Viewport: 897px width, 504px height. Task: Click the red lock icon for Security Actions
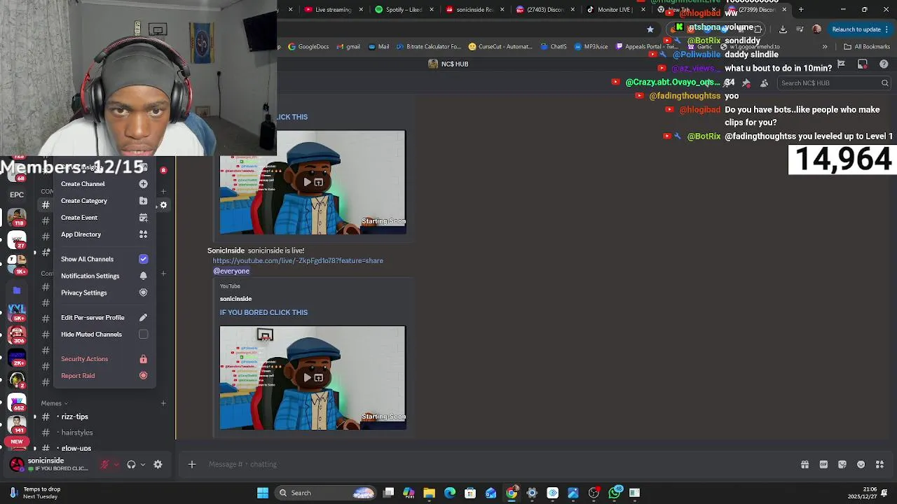143,359
